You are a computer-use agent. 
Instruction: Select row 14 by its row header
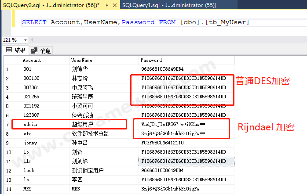pyautogui.click(x=8, y=189)
